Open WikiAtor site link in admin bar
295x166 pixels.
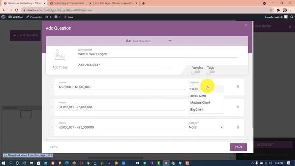pos(15,17)
